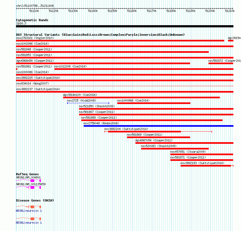The width and height of the screenshot is (241, 231).
Task: Click the 51150k ruler position
Action: pyautogui.click(x=112, y=11)
